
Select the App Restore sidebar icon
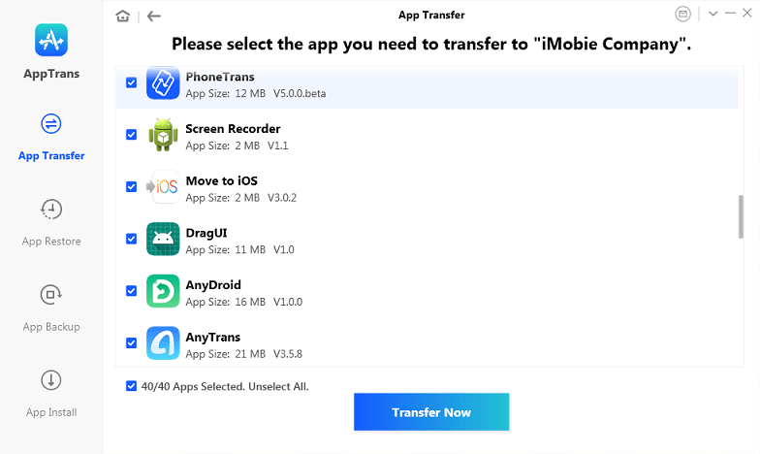(50, 210)
